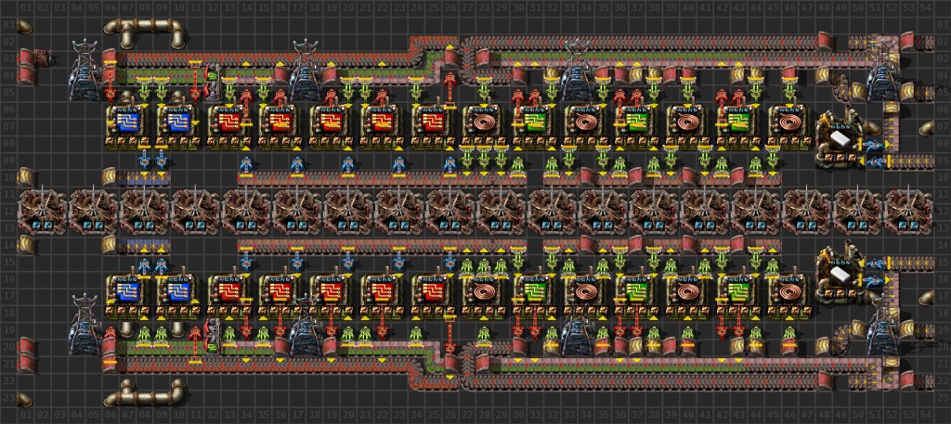Image resolution: width=951 pixels, height=424 pixels.
Task: Click upper advanced circuit assembler at column 19
Action: point(331,126)
